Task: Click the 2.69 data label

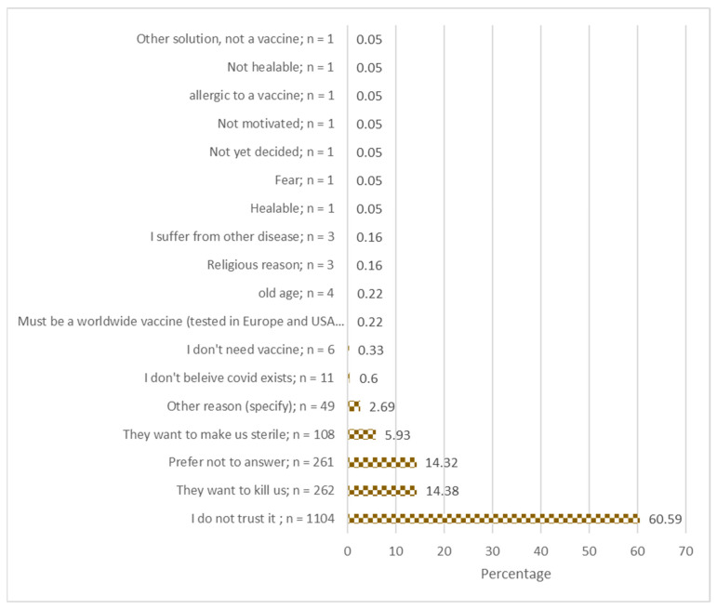Action: tap(382, 406)
